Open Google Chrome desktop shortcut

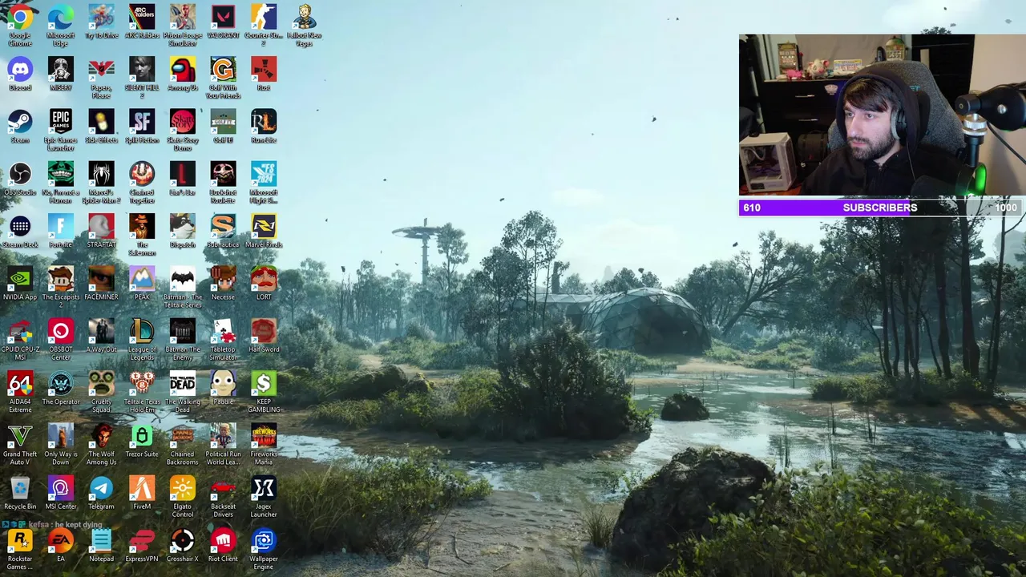click(20, 24)
